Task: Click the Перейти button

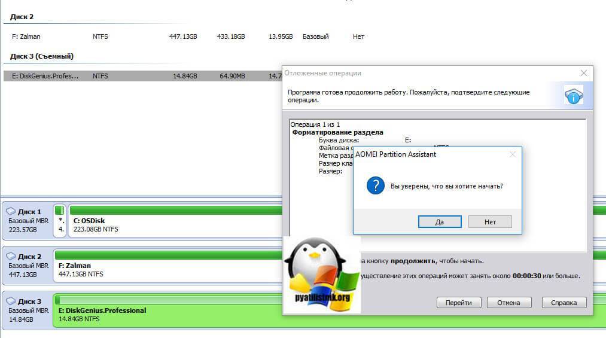Action: click(x=459, y=303)
